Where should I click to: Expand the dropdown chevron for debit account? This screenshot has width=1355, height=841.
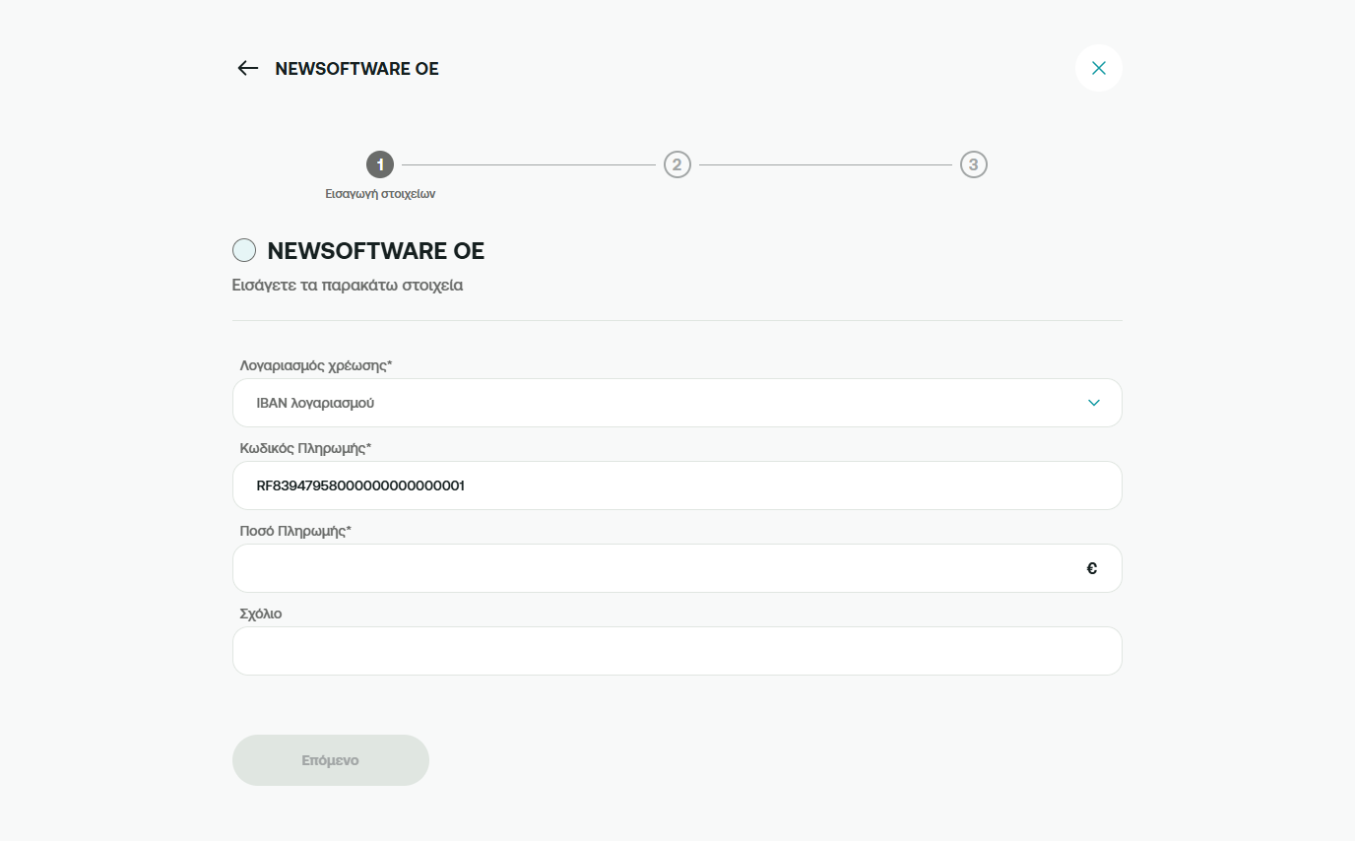pyautogui.click(x=1093, y=403)
